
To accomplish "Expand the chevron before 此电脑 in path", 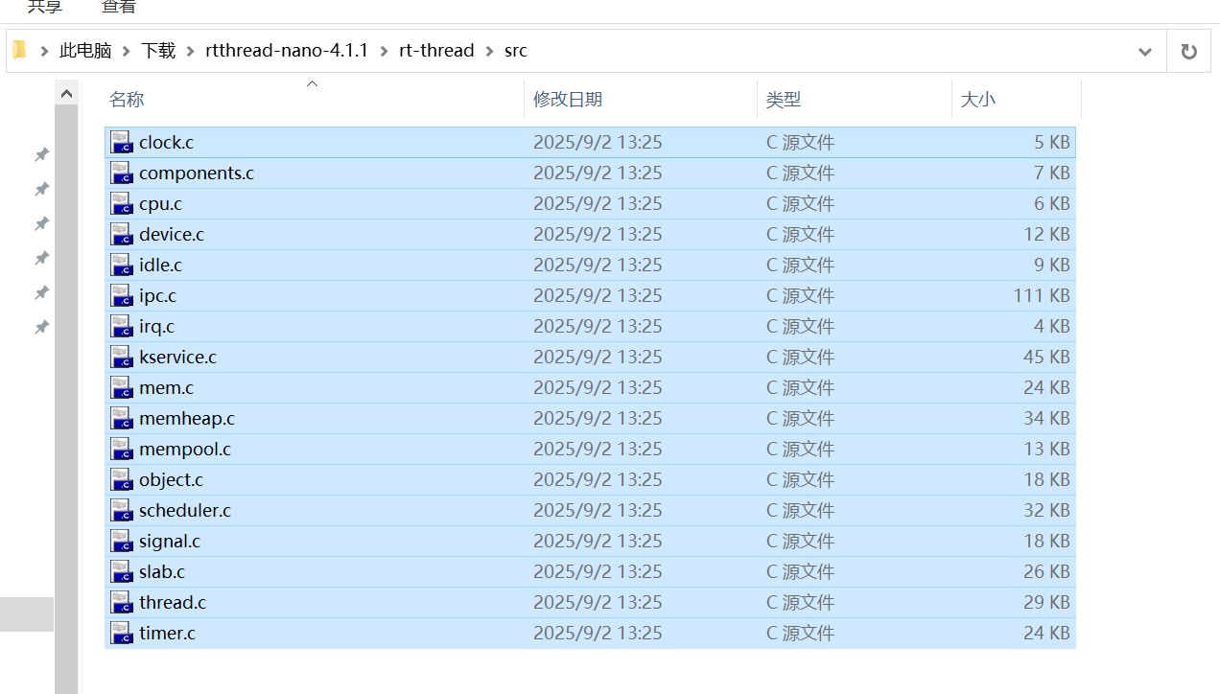I will [45, 51].
